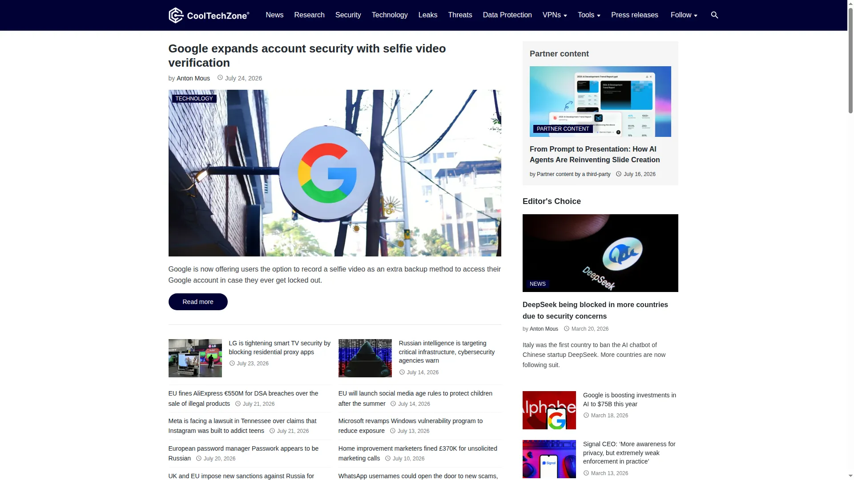Click the clock icon beside March 13, 2026
This screenshot has height=480, width=854.
(586, 473)
